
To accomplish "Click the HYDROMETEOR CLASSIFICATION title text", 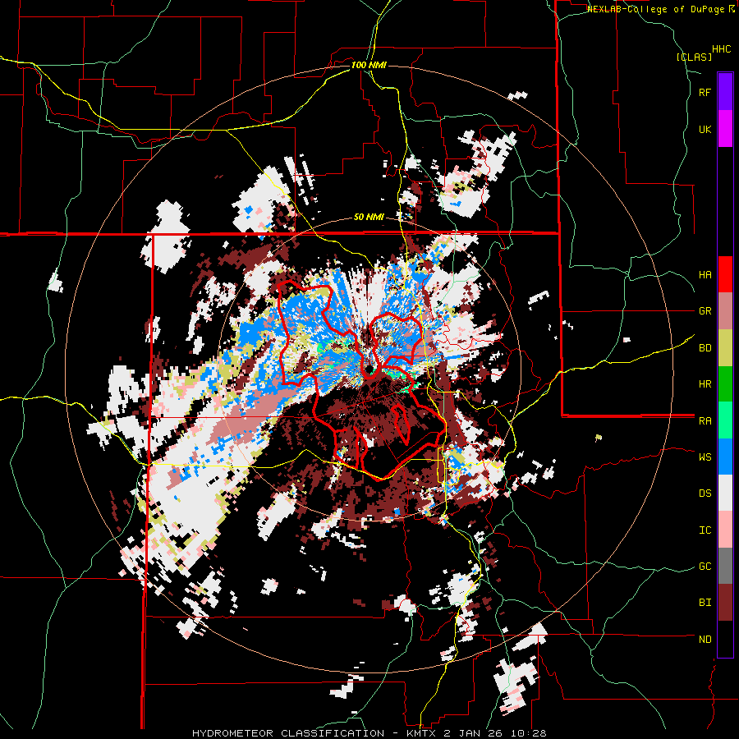I will coord(288,733).
